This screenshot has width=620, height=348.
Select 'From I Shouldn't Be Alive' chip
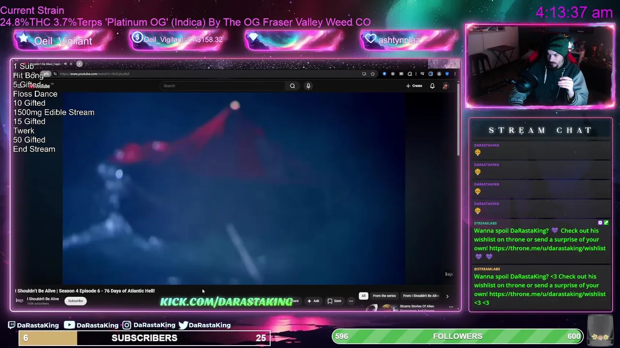click(421, 296)
